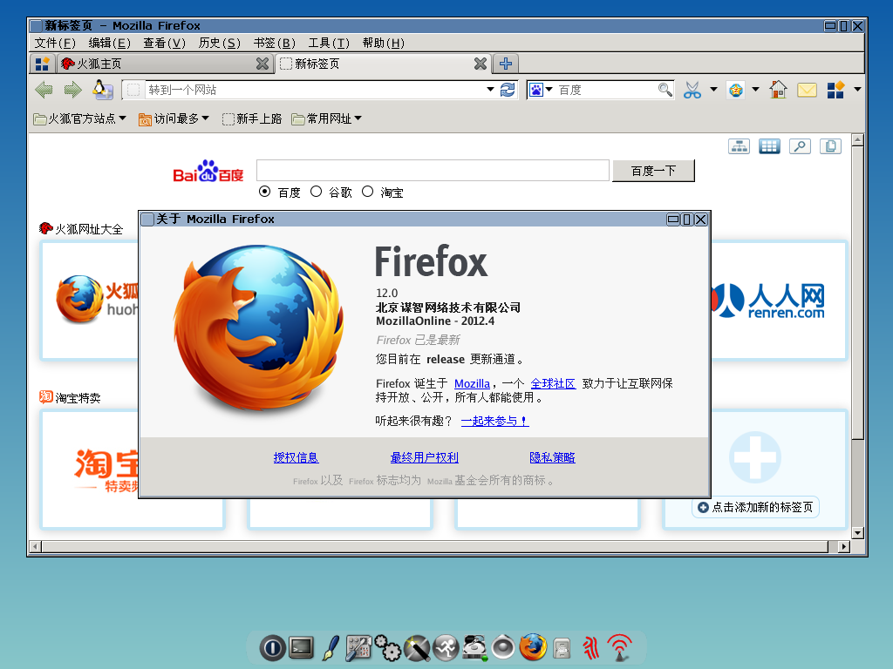Click the horizontal scrollbar at page bottom
This screenshot has height=669, width=893.
pyautogui.click(x=440, y=547)
